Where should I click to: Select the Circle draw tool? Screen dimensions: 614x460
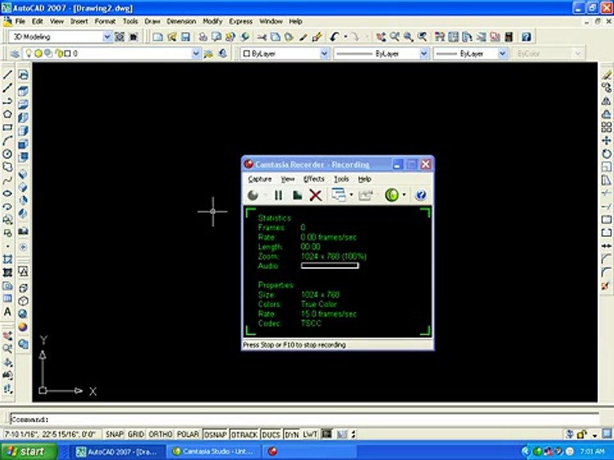click(8, 154)
